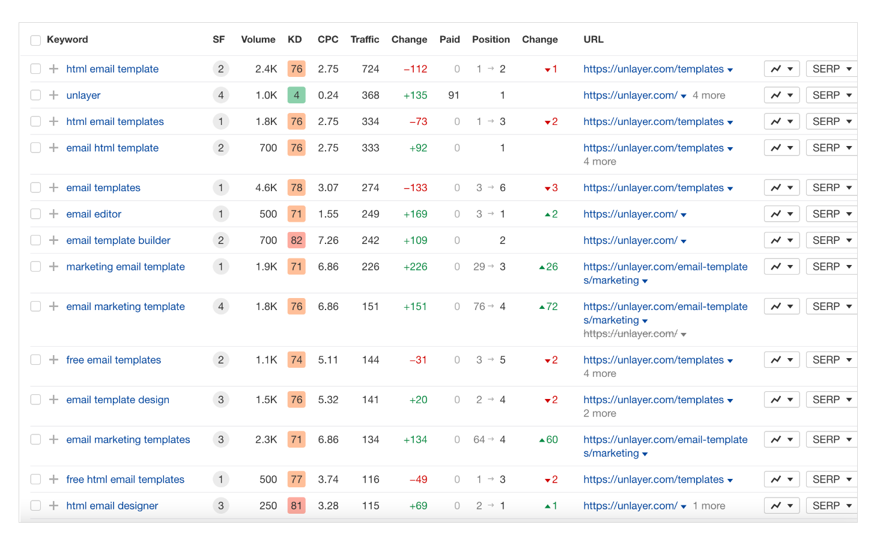Viewport: 877px width, 548px height.
Task: Open trend chart for 'email templates' row
Action: [781, 188]
